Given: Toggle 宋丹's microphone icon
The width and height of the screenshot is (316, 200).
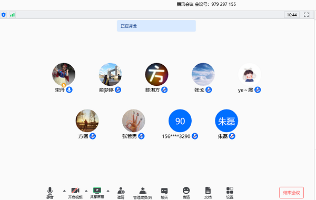Looking at the screenshot, I should (70, 90).
